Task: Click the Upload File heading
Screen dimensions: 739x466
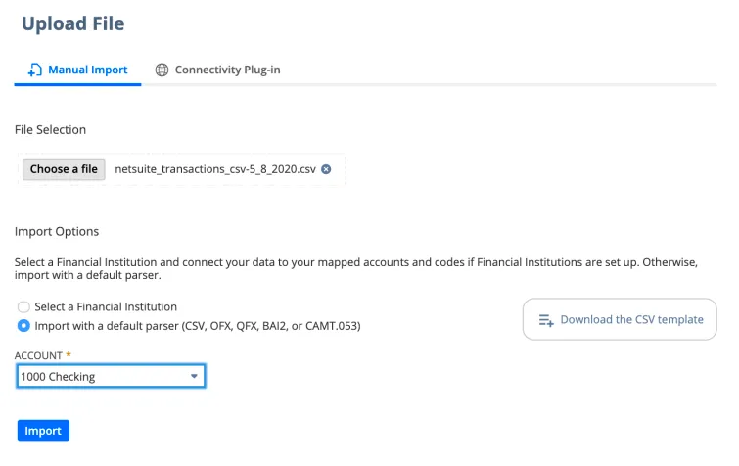Action: (73, 24)
